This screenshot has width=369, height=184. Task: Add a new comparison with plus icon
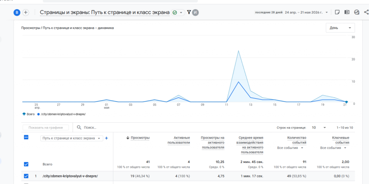click(25, 12)
